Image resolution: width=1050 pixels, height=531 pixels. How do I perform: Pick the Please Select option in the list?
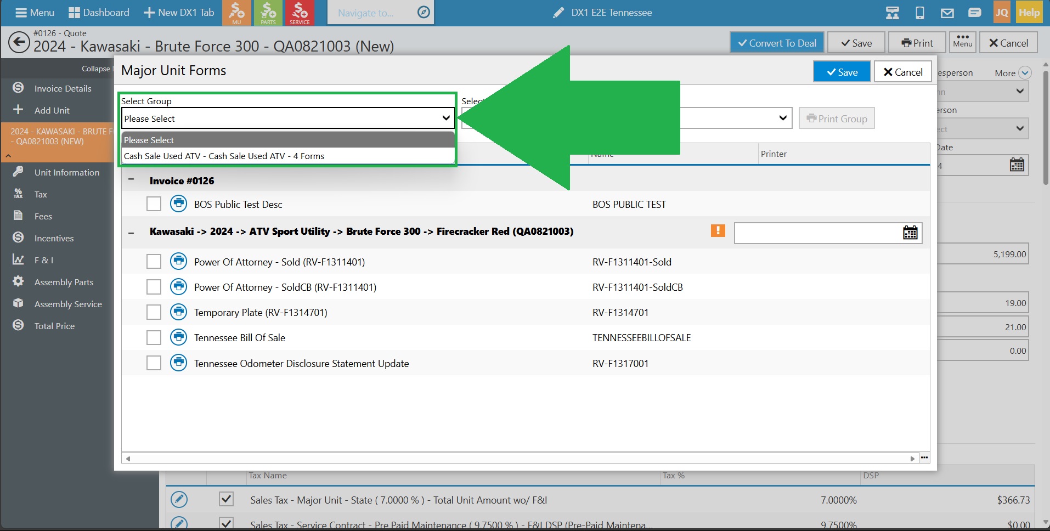288,140
